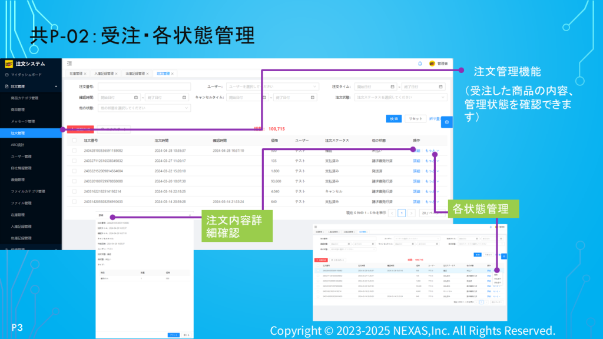Switch to the 入庫記録管理 top tab
This screenshot has height=339, width=603.
(x=104, y=74)
